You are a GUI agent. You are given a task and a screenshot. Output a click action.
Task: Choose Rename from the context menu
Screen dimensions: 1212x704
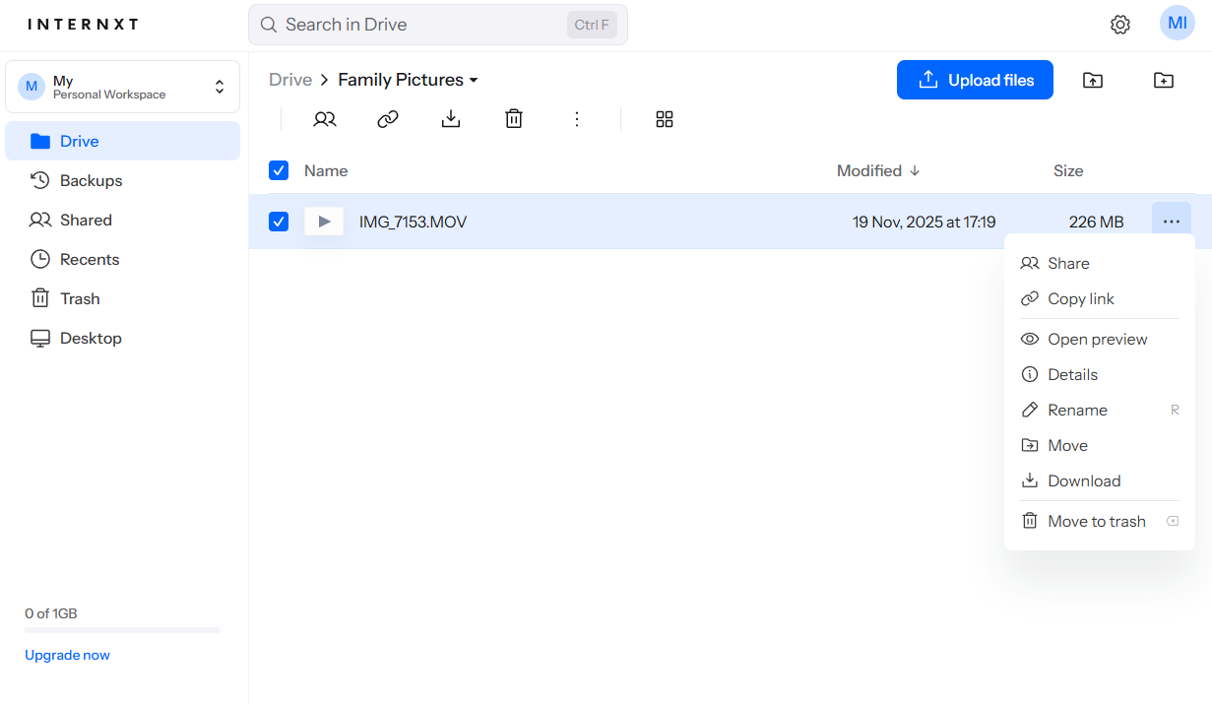coord(1076,410)
